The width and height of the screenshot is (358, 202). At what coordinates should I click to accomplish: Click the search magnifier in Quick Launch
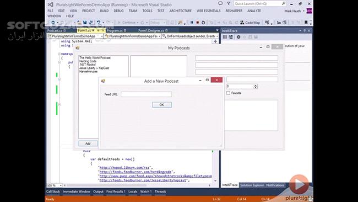[283, 3]
